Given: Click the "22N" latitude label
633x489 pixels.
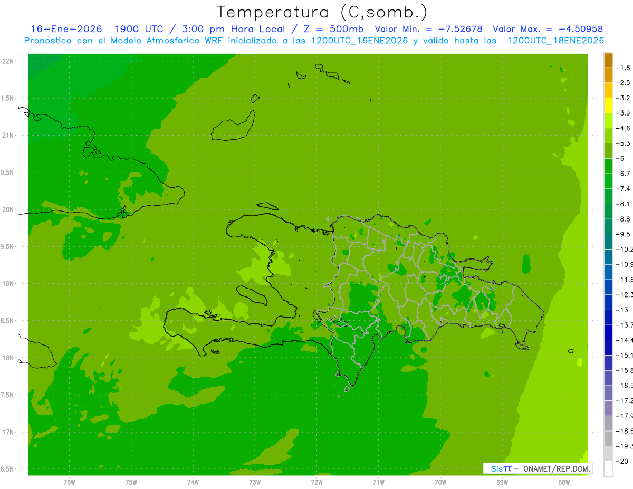Looking at the screenshot, I should [x=8, y=61].
